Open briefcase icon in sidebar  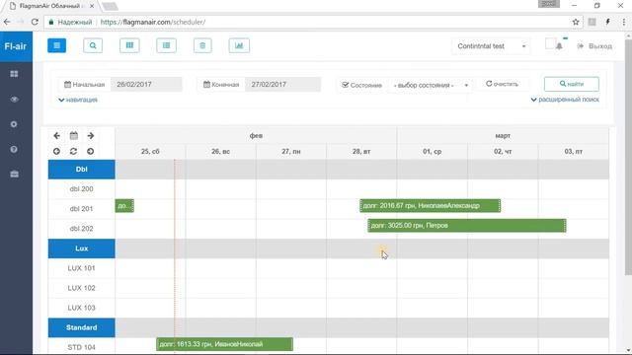click(x=14, y=175)
